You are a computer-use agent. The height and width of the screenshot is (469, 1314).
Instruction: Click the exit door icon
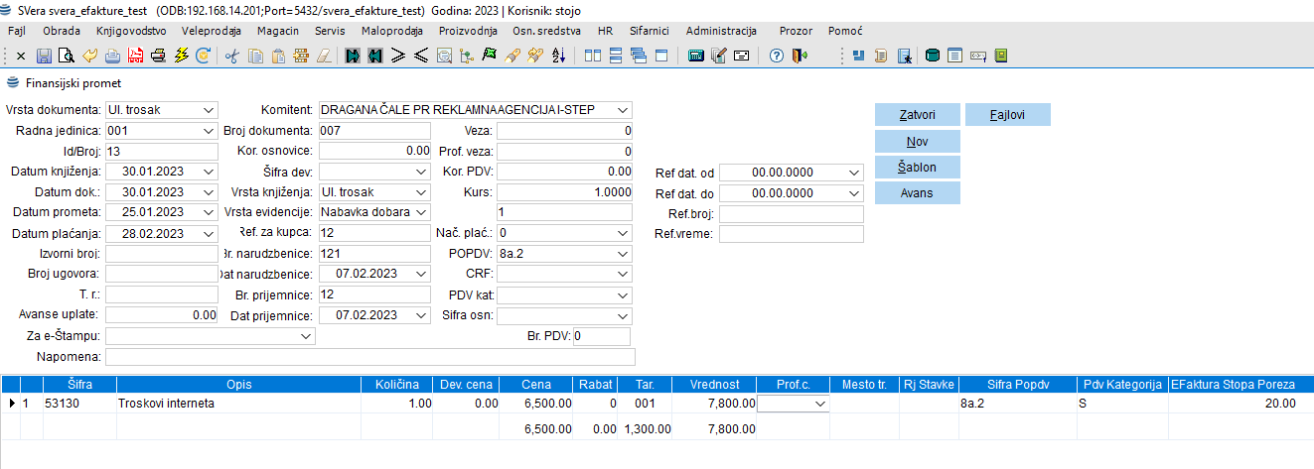pos(800,56)
